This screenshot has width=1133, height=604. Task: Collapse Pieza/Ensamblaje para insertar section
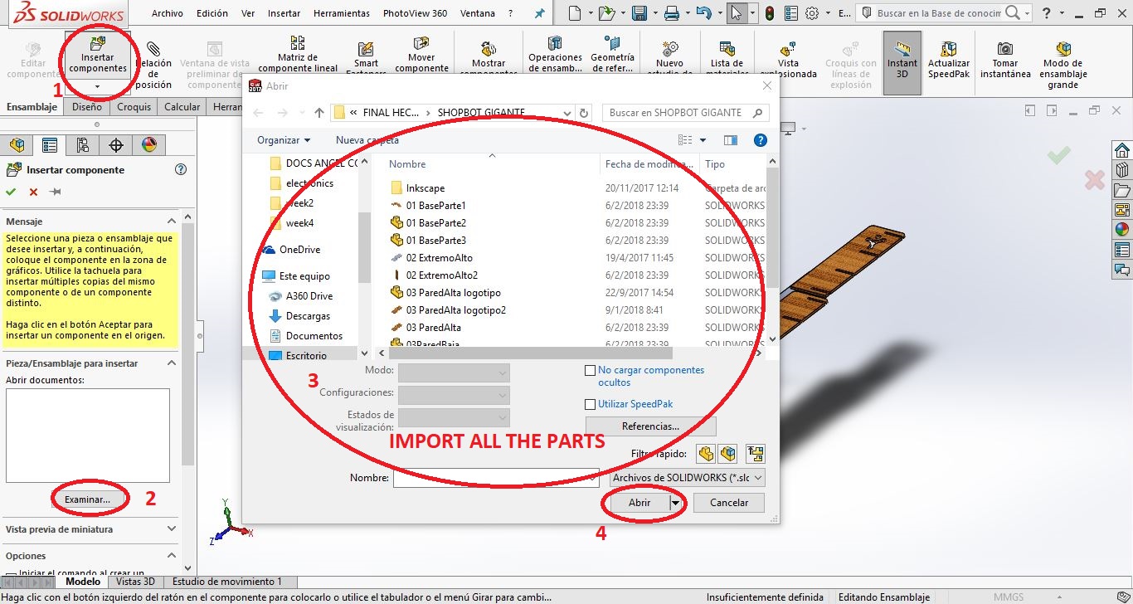pyautogui.click(x=172, y=363)
